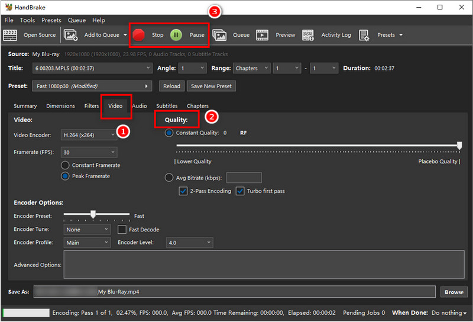Click the Encoder Preset slider handle
This screenshot has height=322, width=473.
point(93,214)
